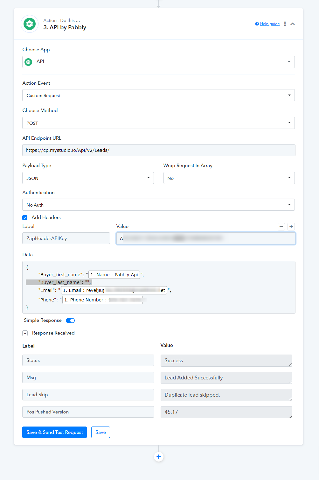Click the green API icon in Choose App
The image size is (319, 480).
pyautogui.click(x=29, y=62)
